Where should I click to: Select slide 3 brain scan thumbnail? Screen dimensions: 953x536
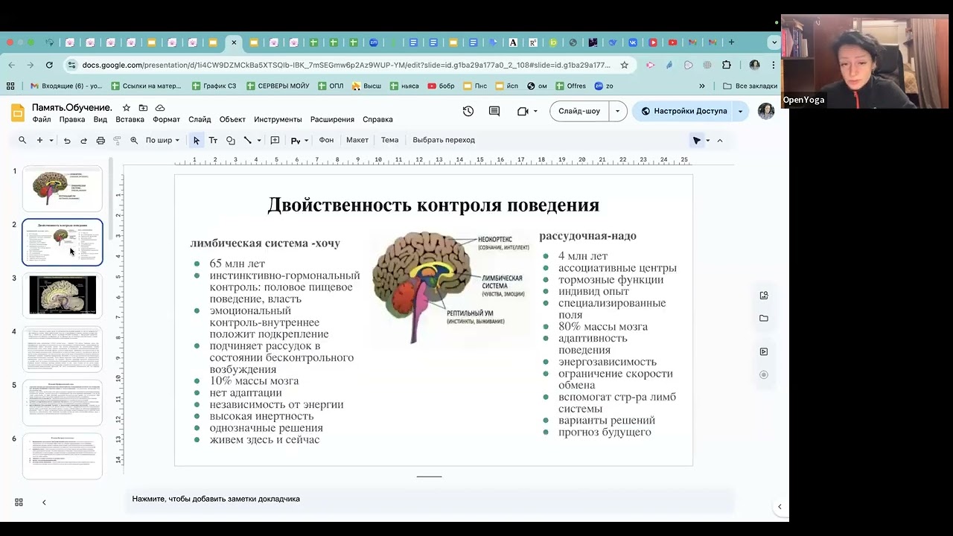63,295
